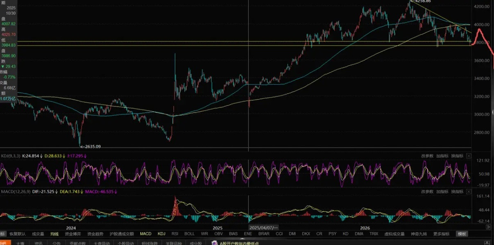Toggle the KDJ indicator in the toolbar
This screenshot has width=494, height=245.
click(161, 234)
